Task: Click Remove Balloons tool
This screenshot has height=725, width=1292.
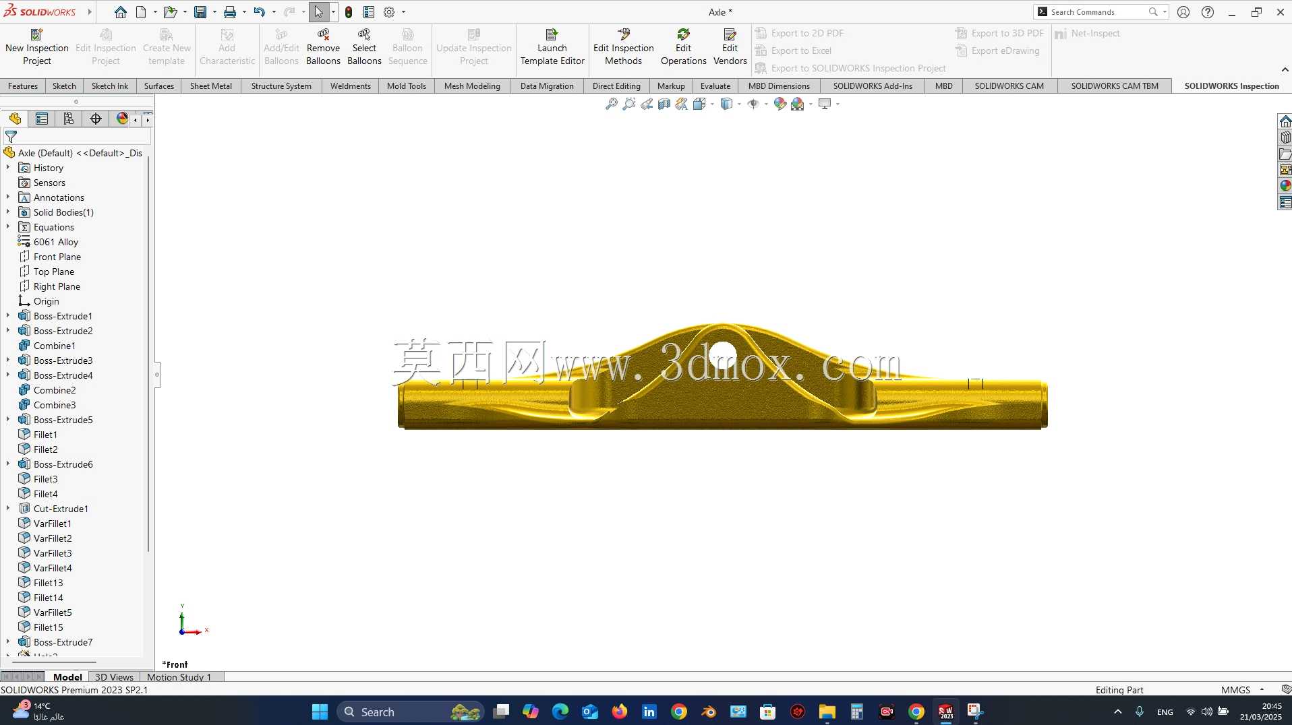Action: click(323, 46)
